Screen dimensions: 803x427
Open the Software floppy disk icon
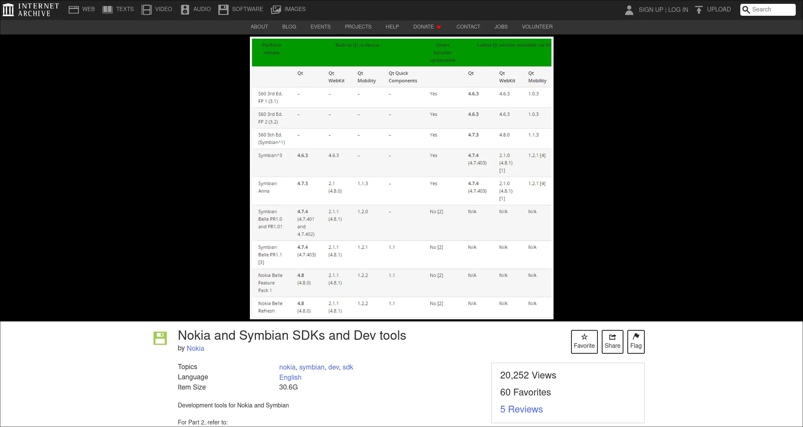click(x=223, y=9)
